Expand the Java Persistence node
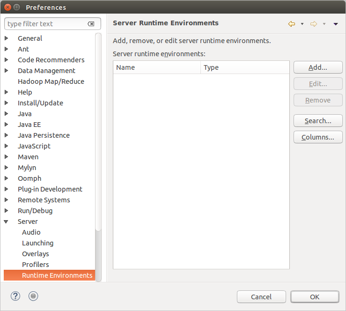346x311 pixels. pos(7,135)
